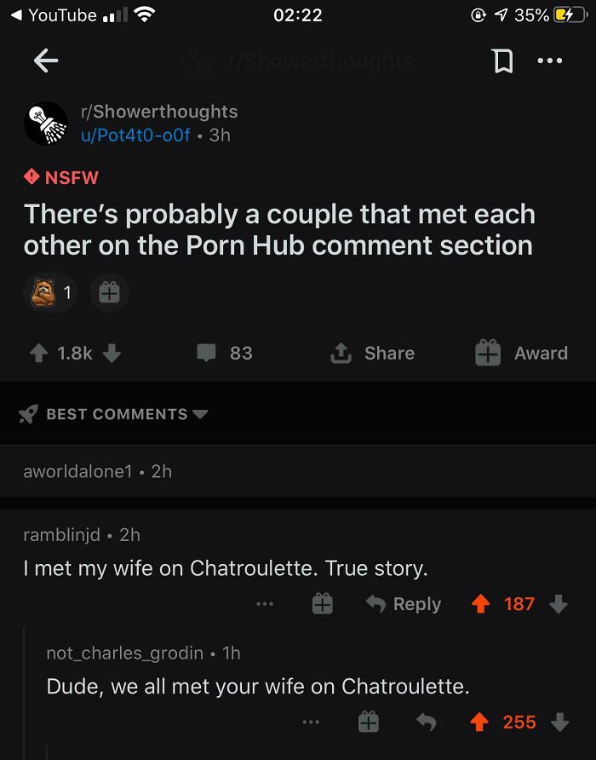
Task: Open the post's comment icon showing 83
Action: (207, 353)
